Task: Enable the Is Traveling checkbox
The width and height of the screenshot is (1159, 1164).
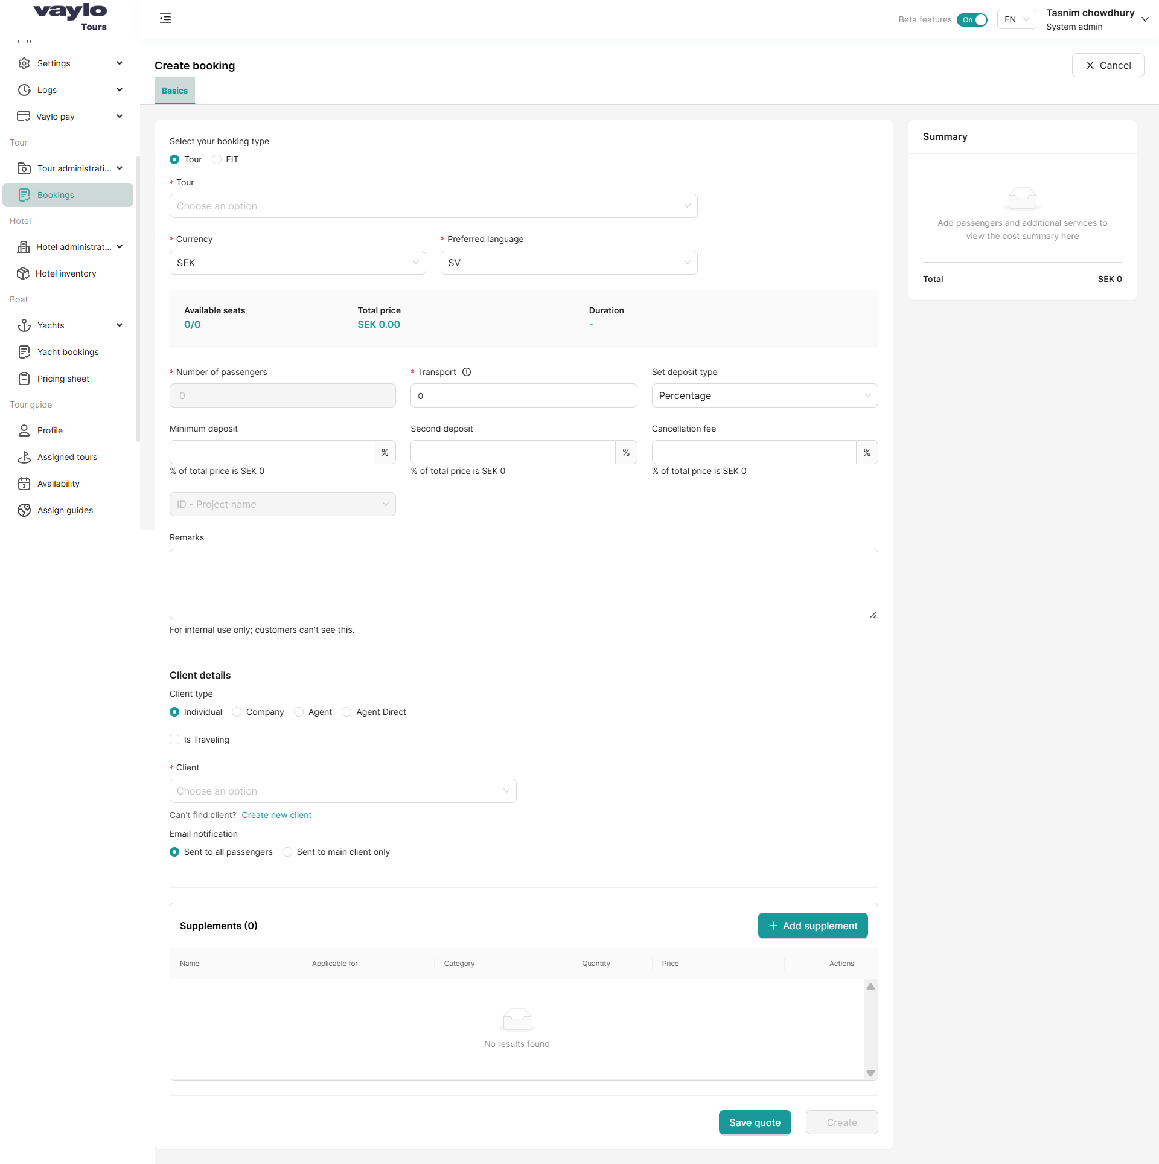Action: [x=174, y=740]
